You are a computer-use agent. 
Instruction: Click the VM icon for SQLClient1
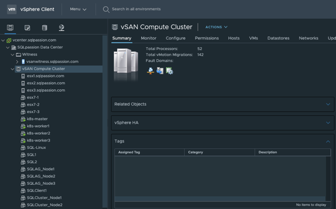coord(23,190)
